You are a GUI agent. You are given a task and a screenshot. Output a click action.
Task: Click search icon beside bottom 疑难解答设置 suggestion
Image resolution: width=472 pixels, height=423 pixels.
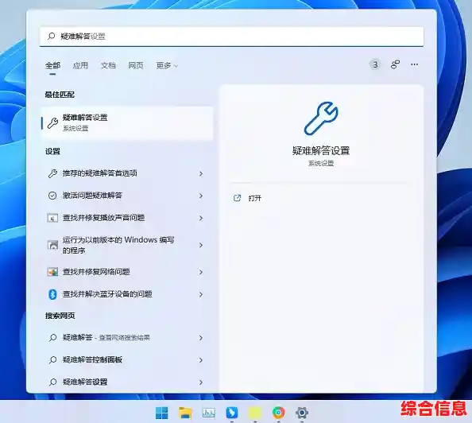(x=52, y=382)
